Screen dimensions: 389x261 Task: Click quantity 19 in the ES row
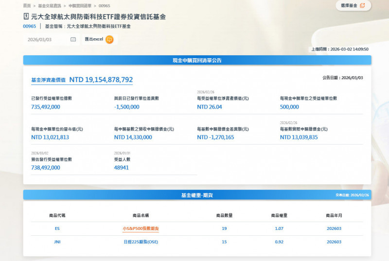(224, 228)
